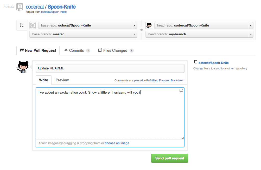This screenshot has width=261, height=170.
Task: Select the Write tab
Action: click(43, 80)
